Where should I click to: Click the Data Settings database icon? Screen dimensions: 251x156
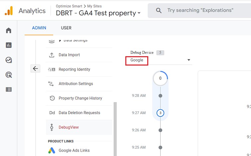click(x=52, y=41)
